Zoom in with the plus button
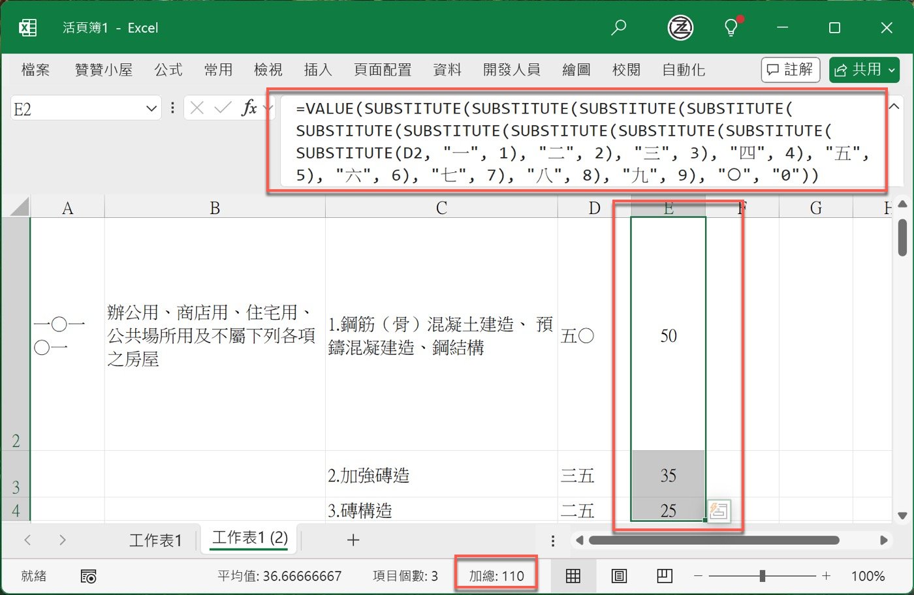The height and width of the screenshot is (595, 914). 827,576
